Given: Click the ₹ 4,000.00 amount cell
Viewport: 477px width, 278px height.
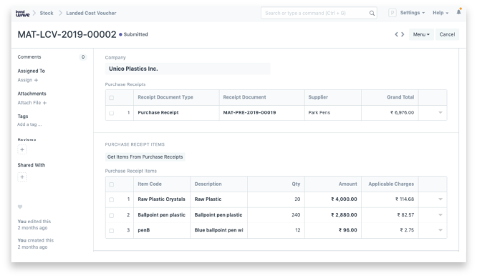Looking at the screenshot, I should pyautogui.click(x=333, y=199).
